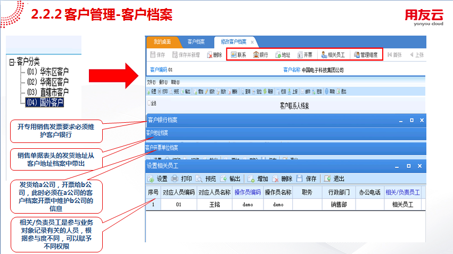Select (03) 直辖市客户 in the tree
Viewport: 453px width, 254px height.
click(x=48, y=92)
